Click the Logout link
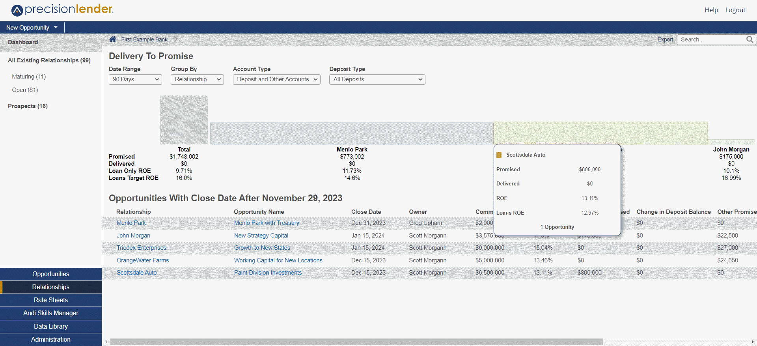Viewport: 757px width, 346px height. (735, 10)
